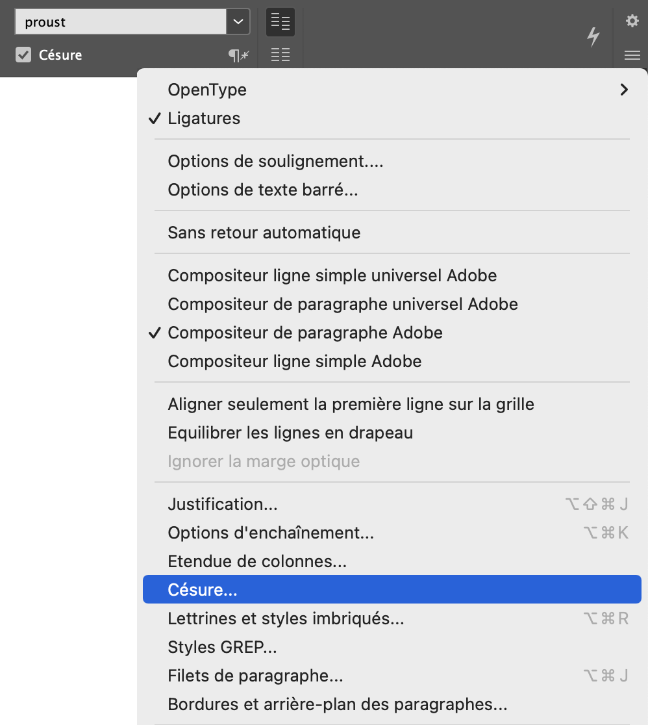Toggle Sans retour automatique

pos(264,232)
